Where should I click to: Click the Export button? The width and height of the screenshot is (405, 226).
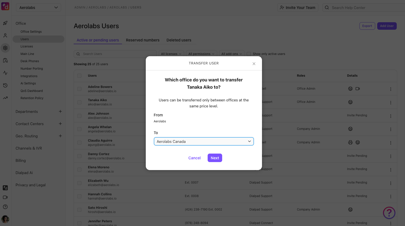coord(367,26)
